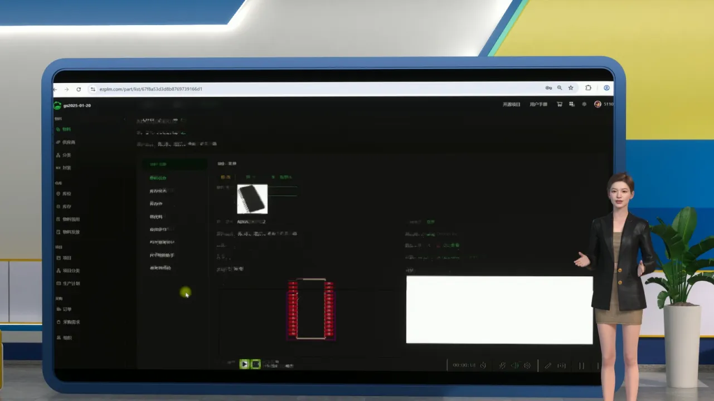Open 分类 sidebar item
Viewport: 714px width, 401px height.
66,155
